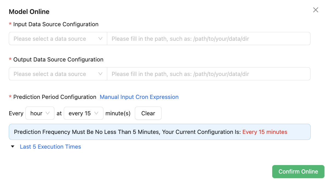Click the input data source chevron arrow

click(100, 39)
